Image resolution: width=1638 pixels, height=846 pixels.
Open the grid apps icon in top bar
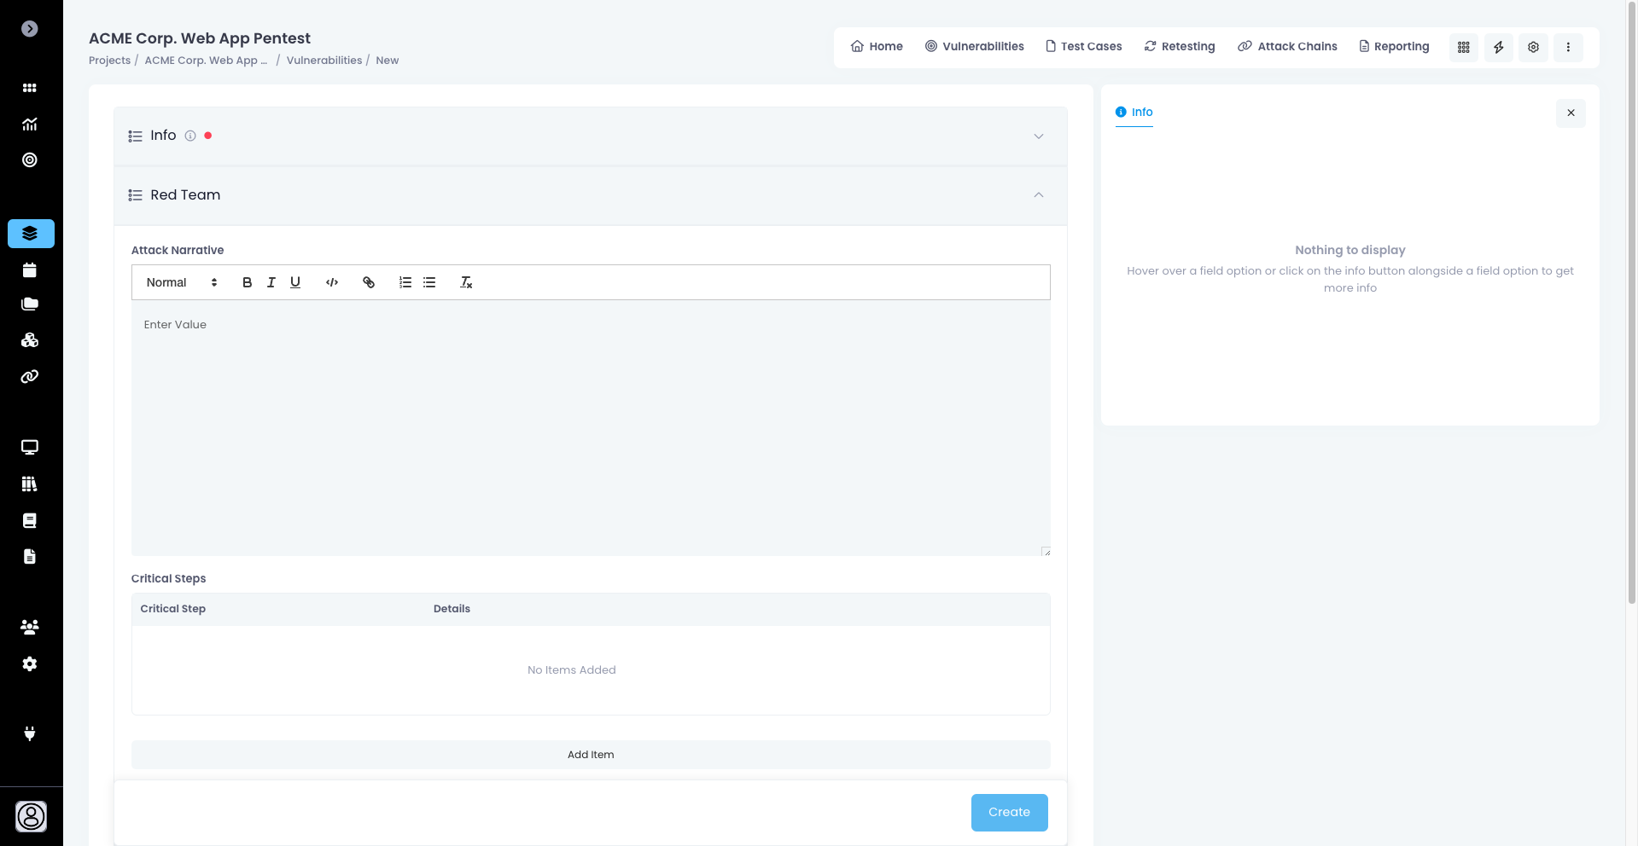(x=1463, y=47)
